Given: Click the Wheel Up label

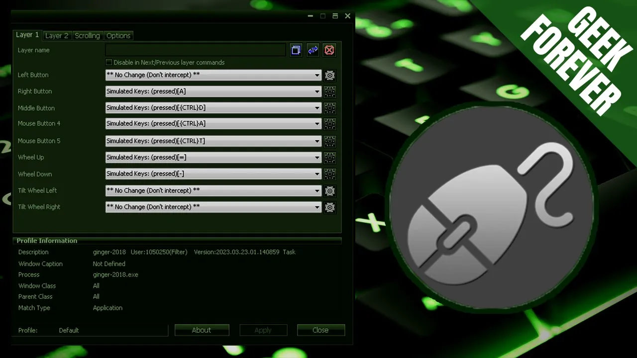Looking at the screenshot, I should click(x=31, y=157).
